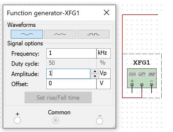Increase amplitude with the up arrow

pyautogui.click(x=95, y=71)
